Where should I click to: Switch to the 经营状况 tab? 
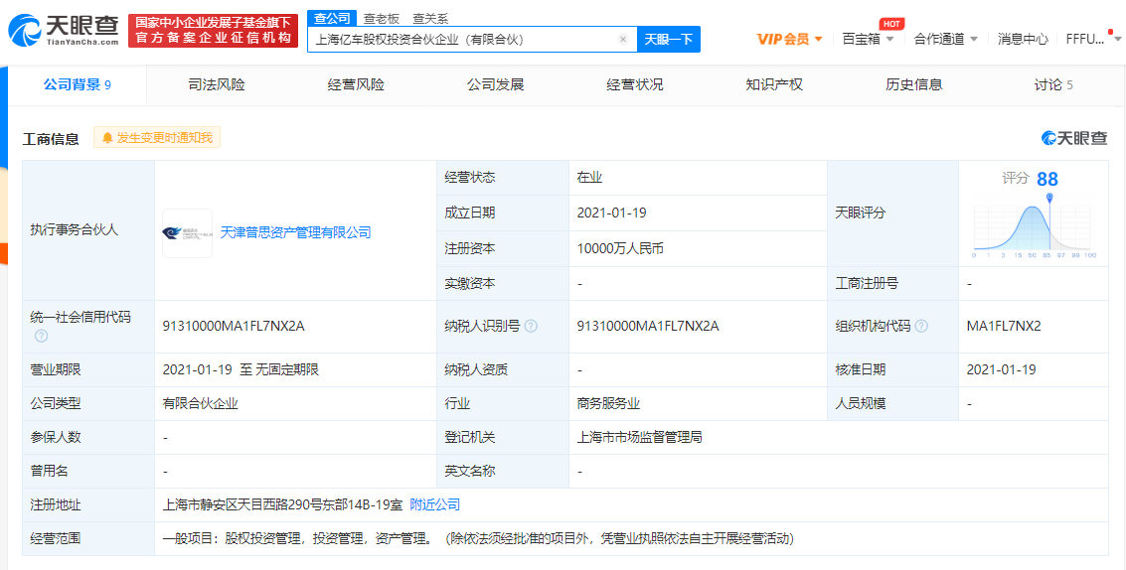click(x=635, y=84)
